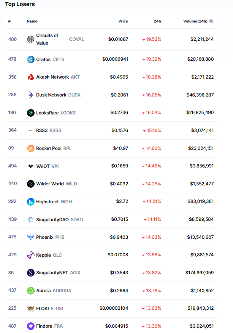Image resolution: width=233 pixels, height=333 pixels.
Task: Sort by the # rank column header
Action: point(10,21)
